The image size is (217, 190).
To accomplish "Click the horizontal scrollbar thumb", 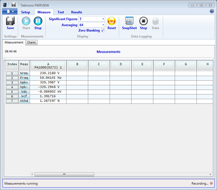I will point(65,174).
